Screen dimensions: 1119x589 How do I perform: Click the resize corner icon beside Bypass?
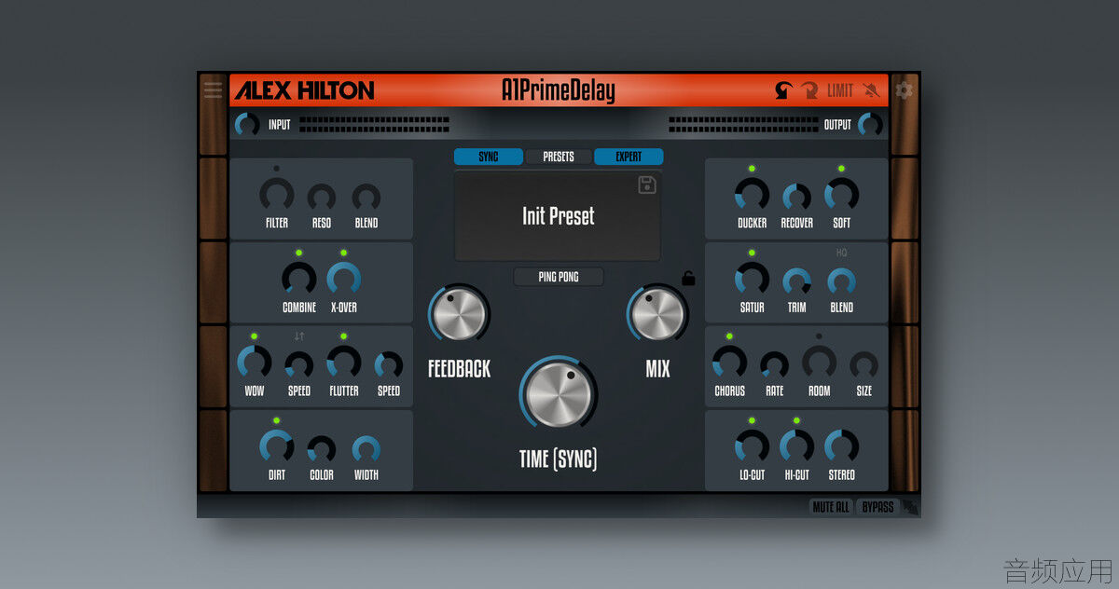[909, 507]
